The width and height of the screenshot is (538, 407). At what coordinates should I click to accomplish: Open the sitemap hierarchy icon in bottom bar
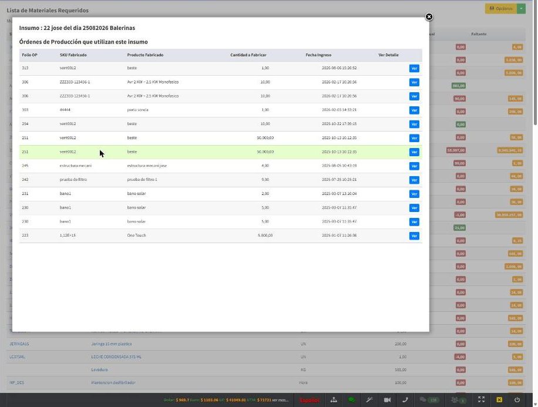[x=334, y=400]
